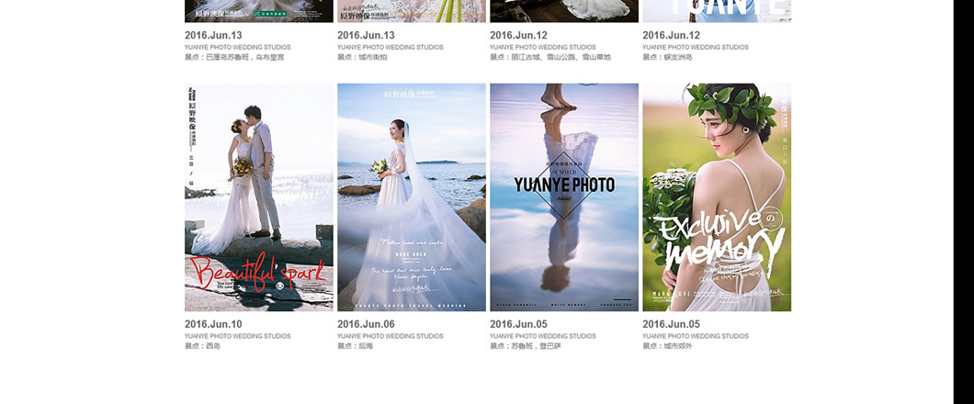Click the 2016.Jun.13 title above 城市街拍

coord(366,36)
